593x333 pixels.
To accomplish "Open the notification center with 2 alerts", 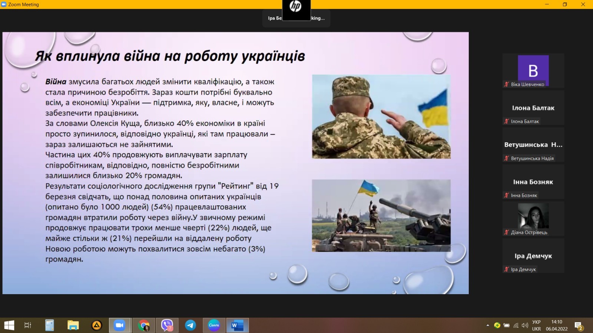I will [579, 326].
